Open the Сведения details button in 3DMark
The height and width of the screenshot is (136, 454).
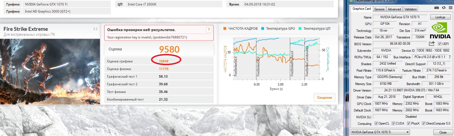click(324, 98)
